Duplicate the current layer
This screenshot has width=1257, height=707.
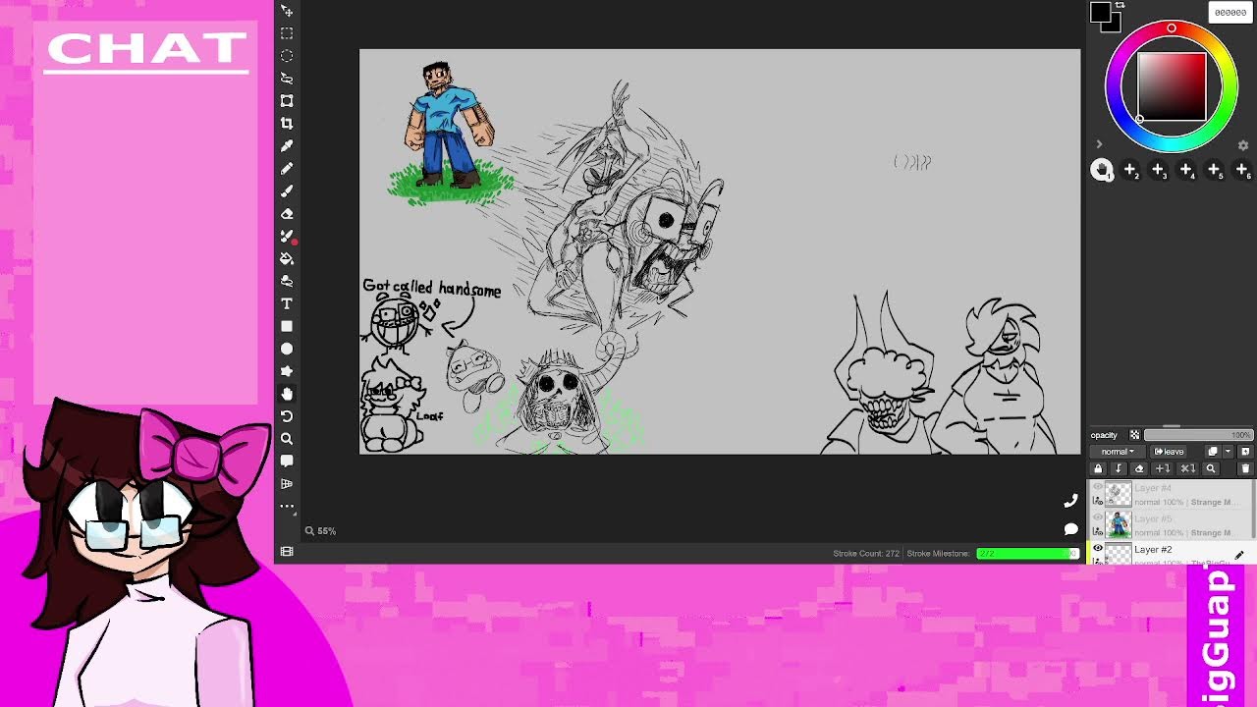tap(1213, 452)
